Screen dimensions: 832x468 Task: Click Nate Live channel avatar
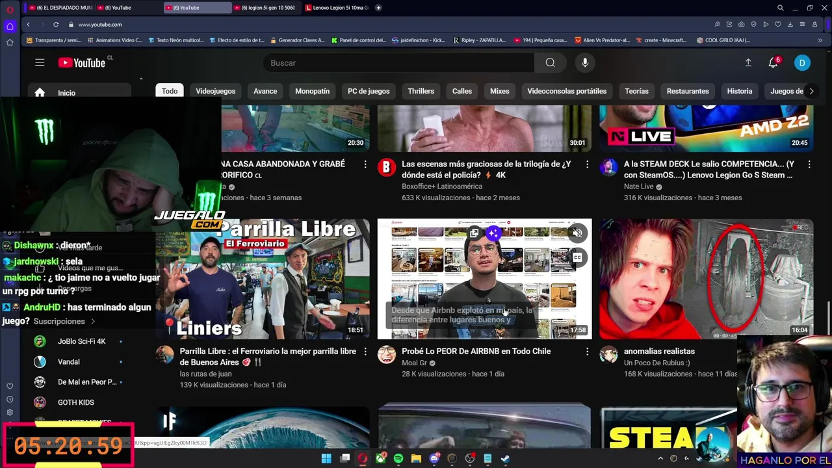click(x=608, y=168)
